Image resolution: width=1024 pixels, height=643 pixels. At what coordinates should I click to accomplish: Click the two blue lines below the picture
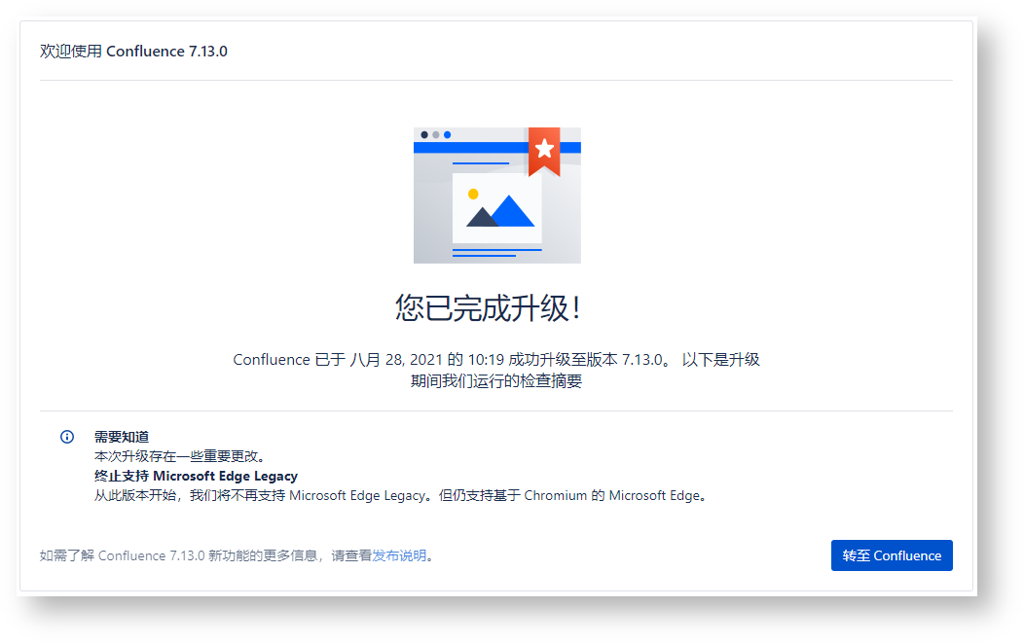495,253
